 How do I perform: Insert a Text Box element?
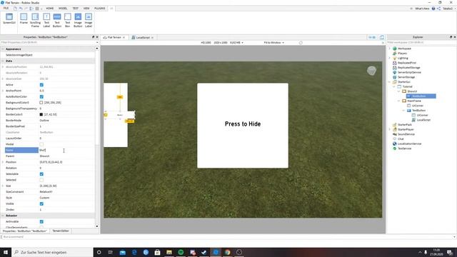[68, 21]
